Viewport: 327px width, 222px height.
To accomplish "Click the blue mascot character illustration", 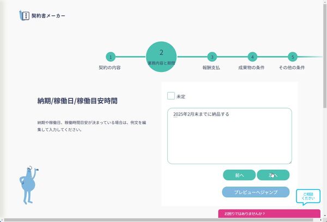I will pyautogui.click(x=28, y=185).
